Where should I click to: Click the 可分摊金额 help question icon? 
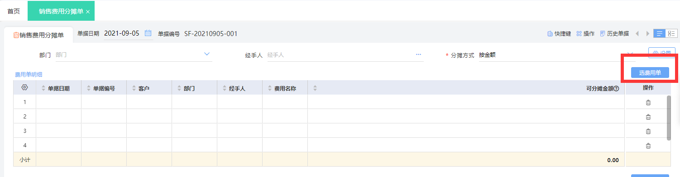(617, 89)
